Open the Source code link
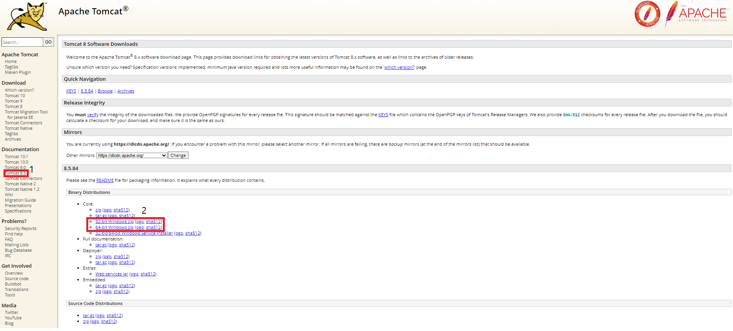Image resolution: width=733 pixels, height=331 pixels. [17, 279]
